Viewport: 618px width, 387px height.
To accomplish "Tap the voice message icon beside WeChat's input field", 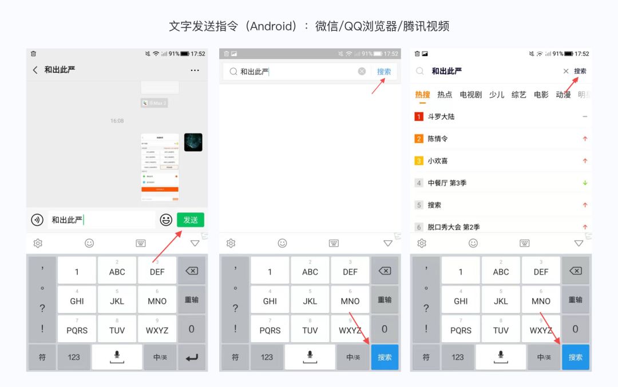I will click(x=38, y=219).
